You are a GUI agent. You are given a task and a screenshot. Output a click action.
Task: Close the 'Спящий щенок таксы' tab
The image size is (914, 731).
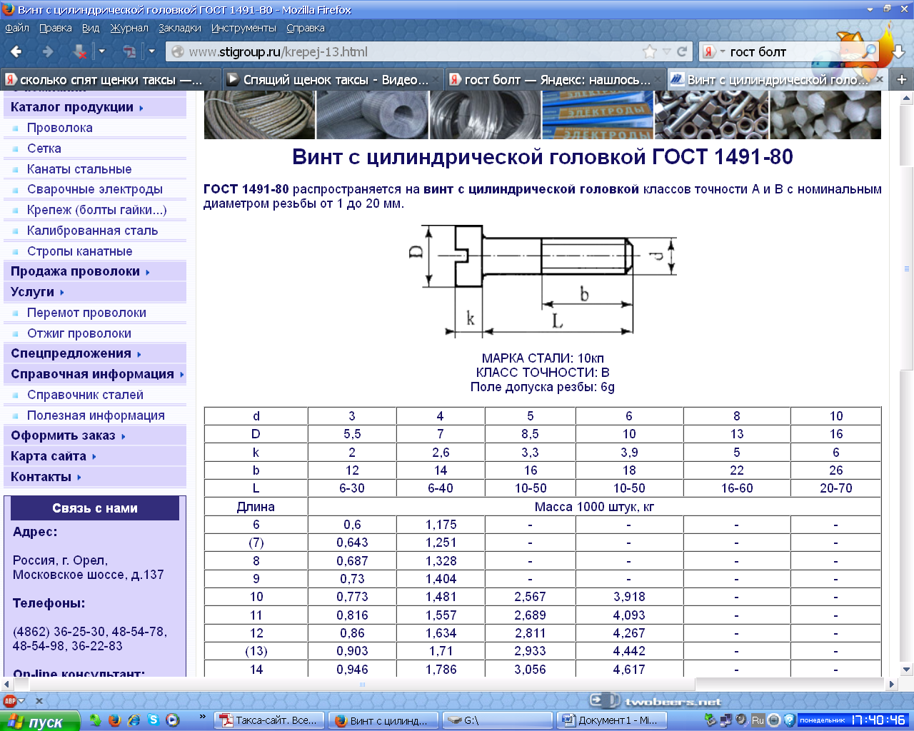436,79
